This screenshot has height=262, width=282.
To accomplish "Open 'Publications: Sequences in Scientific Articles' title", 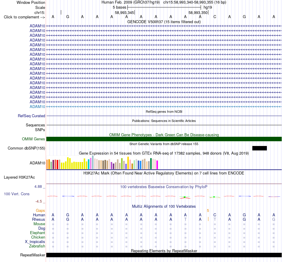I will point(164,121).
